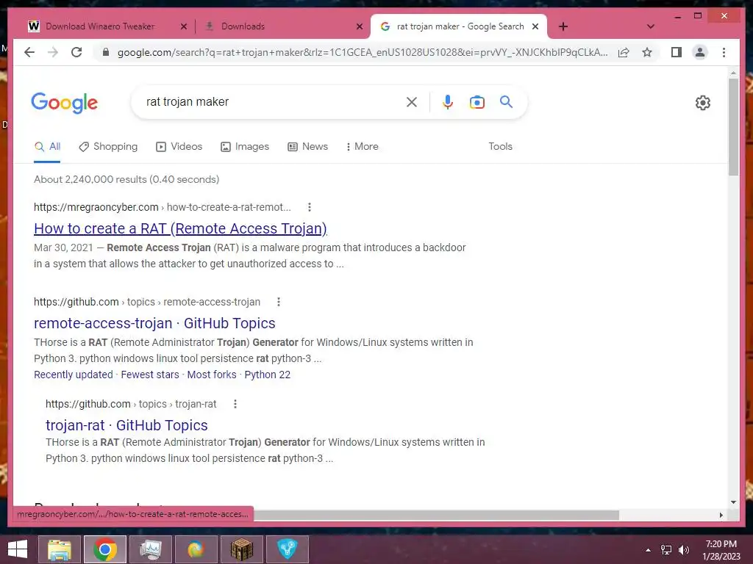Image resolution: width=753 pixels, height=564 pixels.
Task: Open the Python 22 sublink
Action: point(268,375)
